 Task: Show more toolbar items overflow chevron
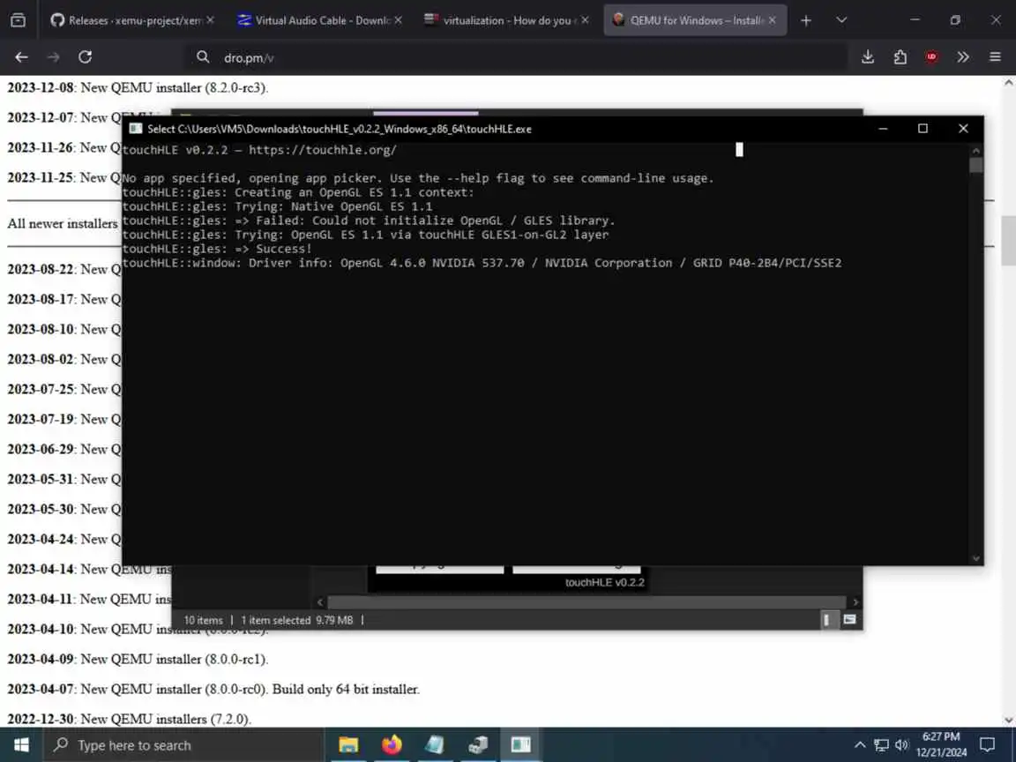click(x=963, y=57)
